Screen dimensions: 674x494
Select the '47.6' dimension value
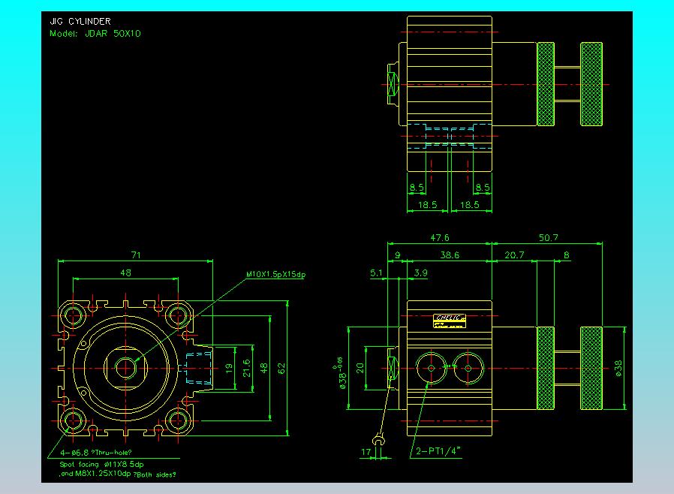click(x=440, y=238)
